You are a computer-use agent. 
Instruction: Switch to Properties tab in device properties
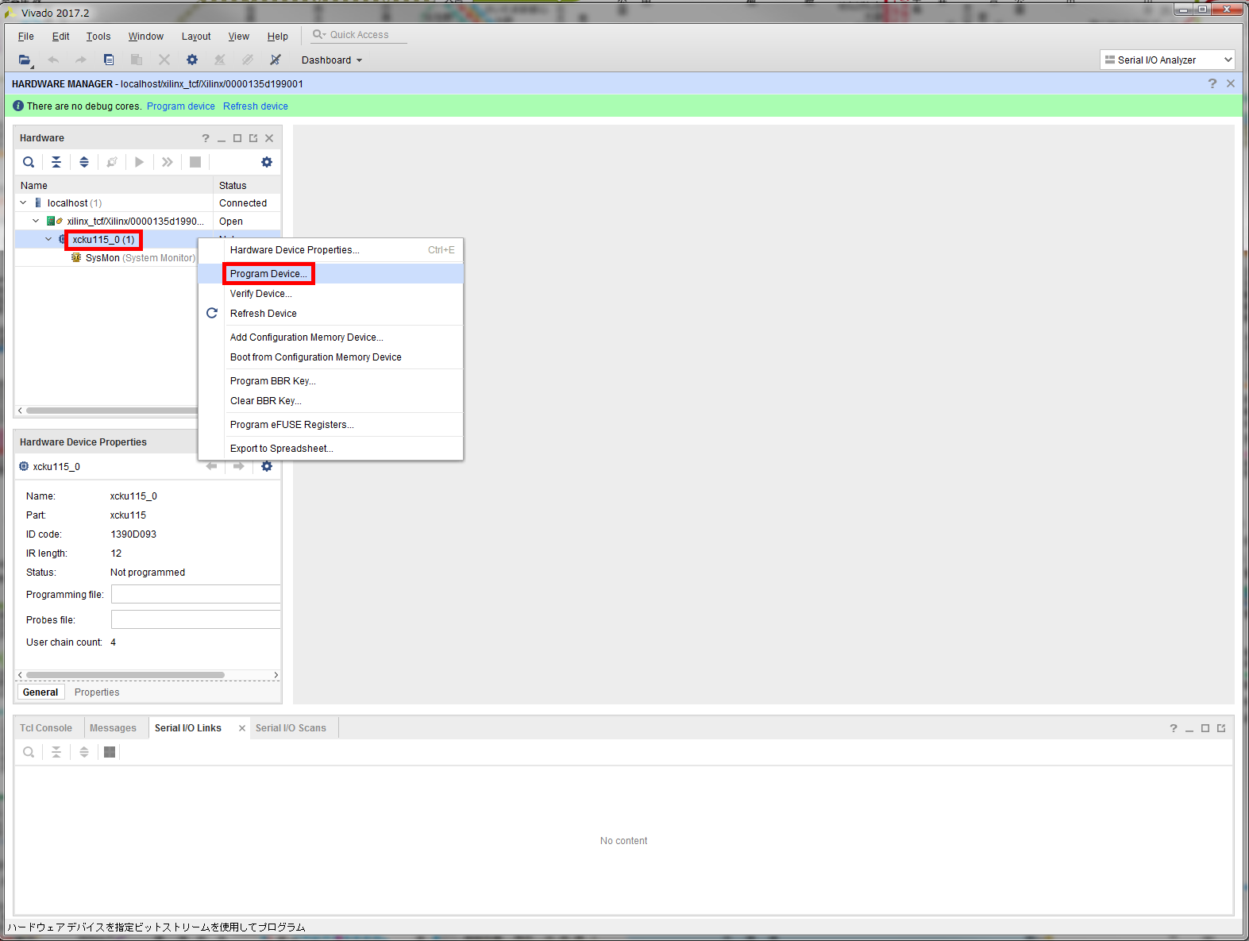[x=97, y=692]
